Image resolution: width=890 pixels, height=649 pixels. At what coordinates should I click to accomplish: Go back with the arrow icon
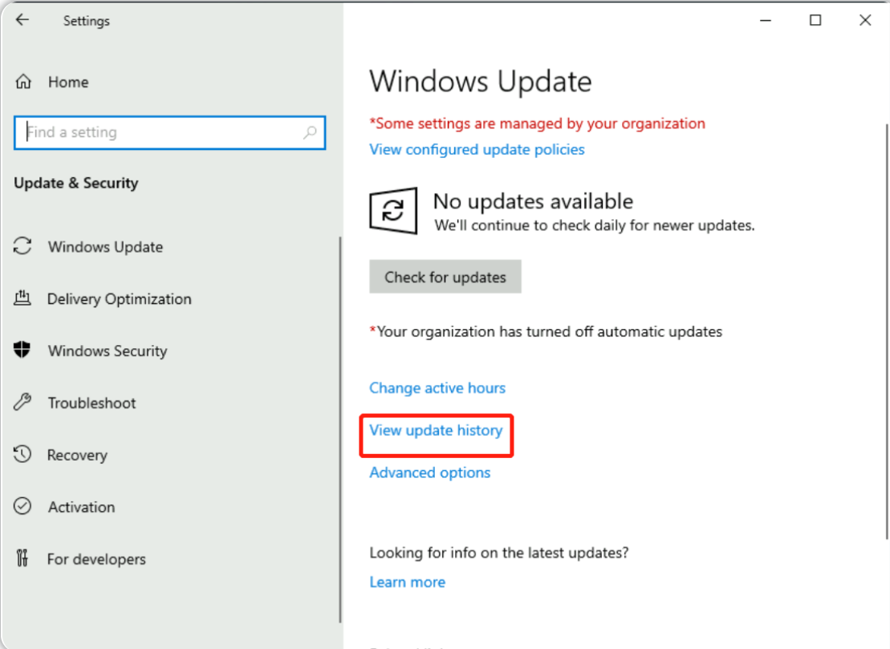click(x=22, y=20)
